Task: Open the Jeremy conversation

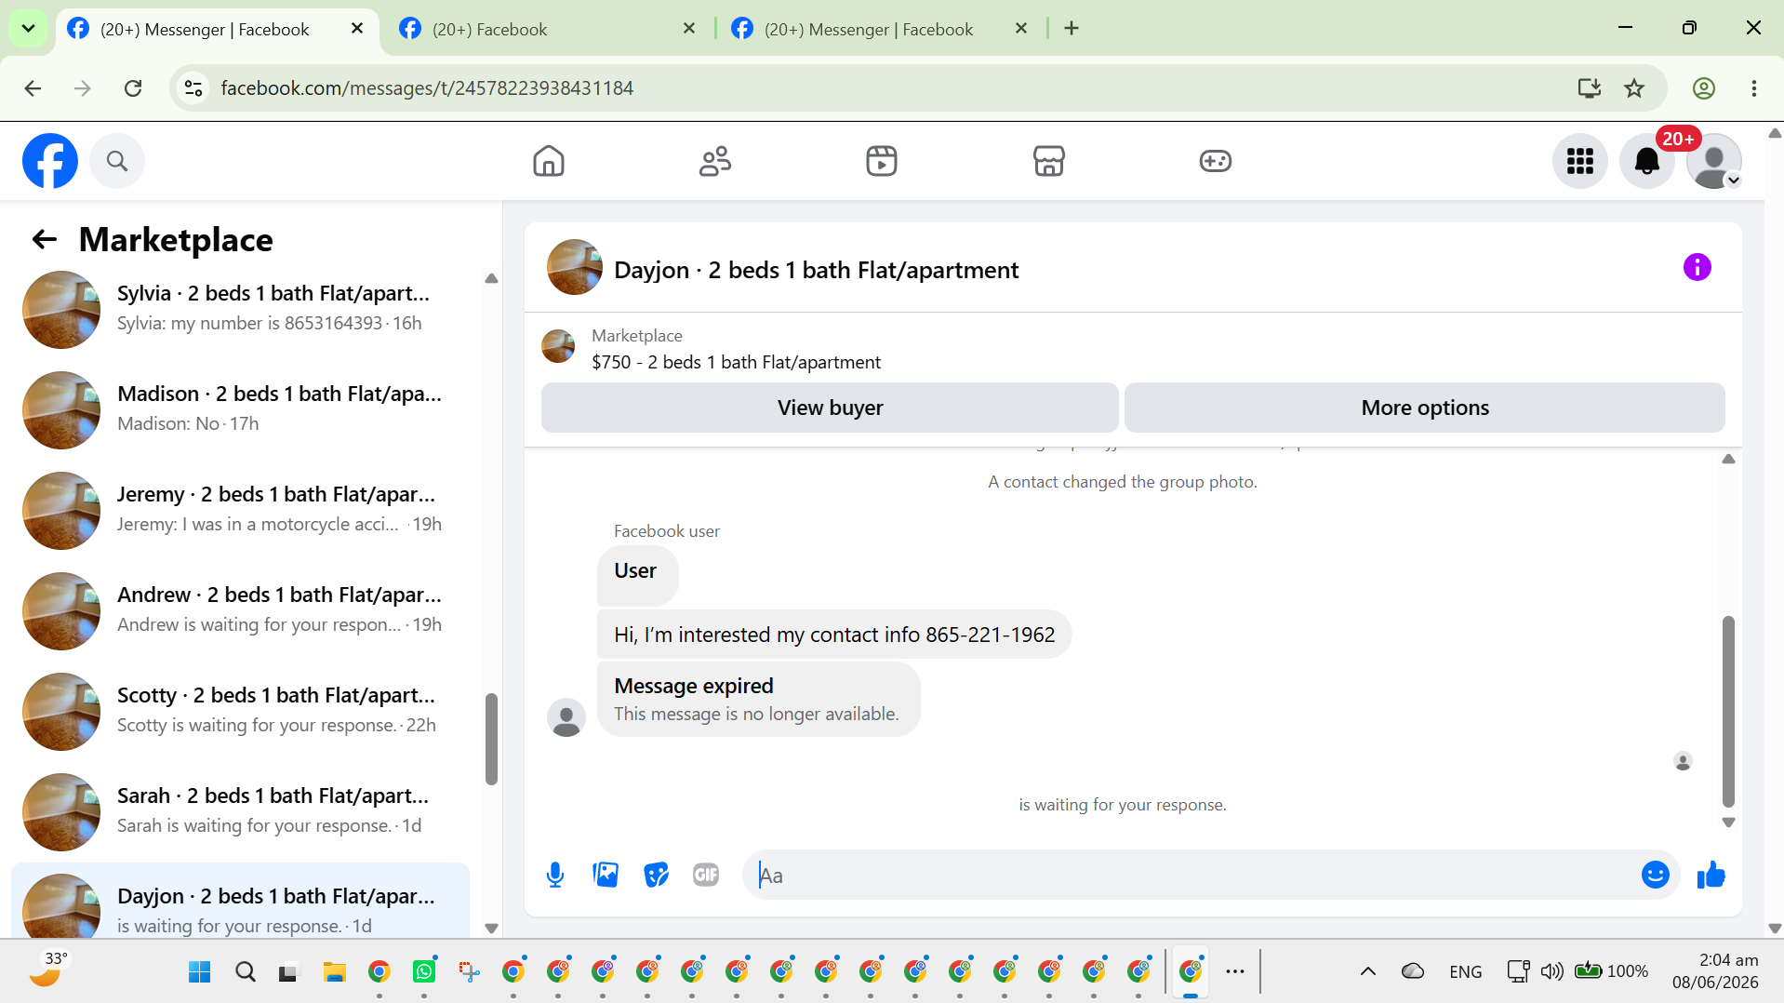Action: [x=242, y=510]
